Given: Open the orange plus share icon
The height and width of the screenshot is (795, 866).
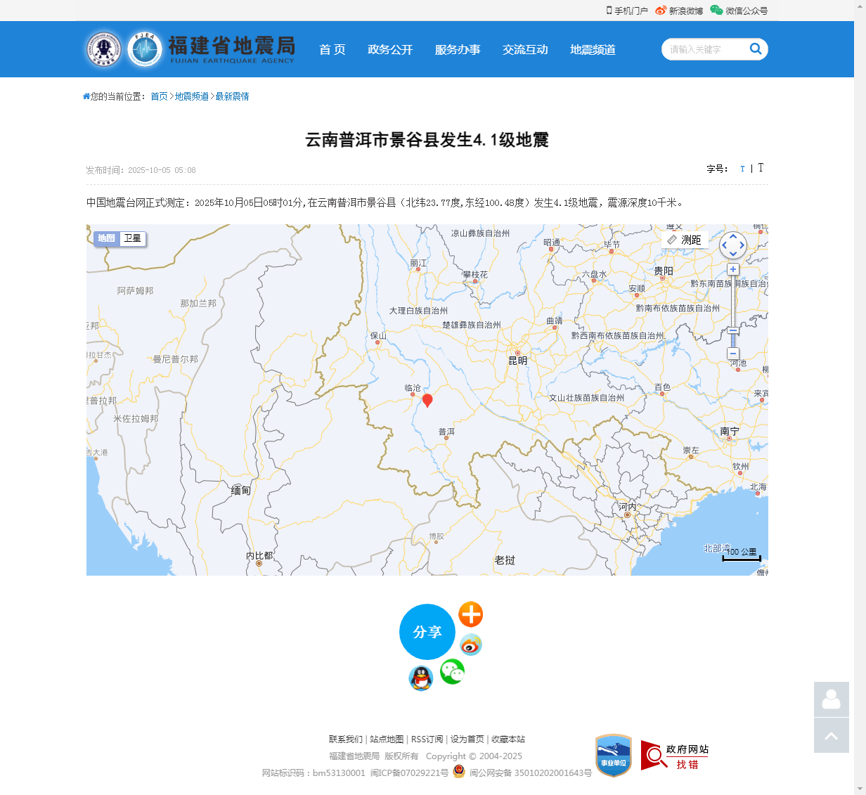Looking at the screenshot, I should pos(471,614).
